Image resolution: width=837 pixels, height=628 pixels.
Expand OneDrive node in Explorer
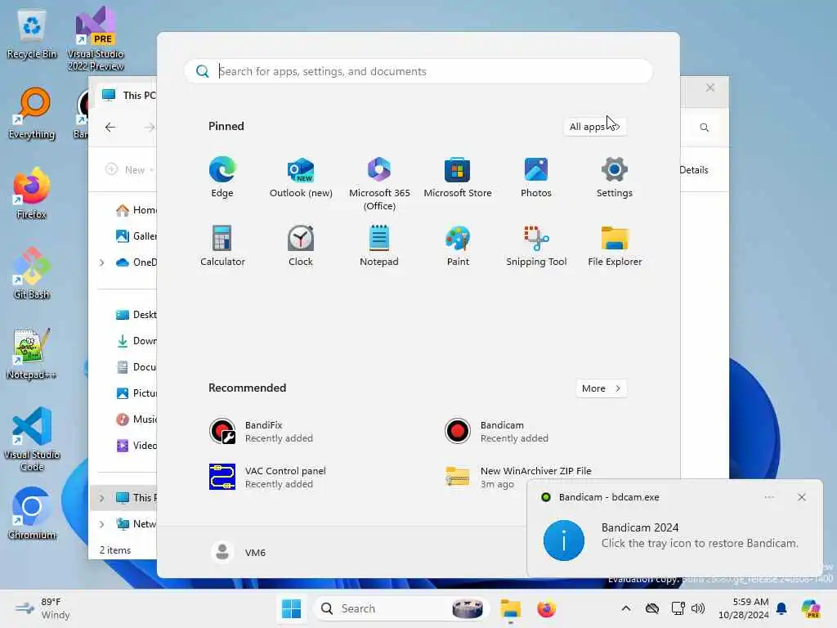pyautogui.click(x=101, y=262)
